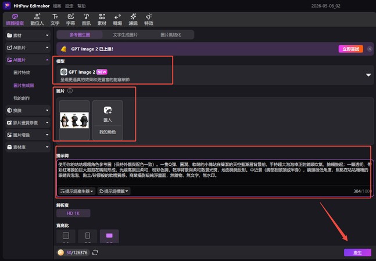Open the 特效 effects tool
Image resolution: width=376 pixels, height=261 pixels.
[x=149, y=20]
